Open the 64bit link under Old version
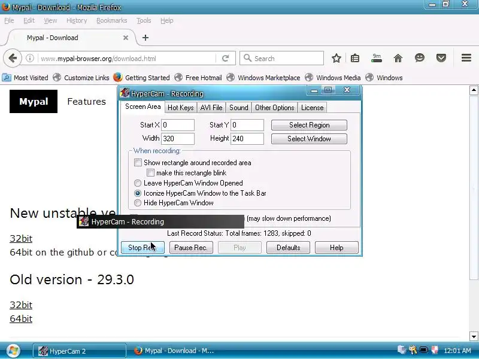The width and height of the screenshot is (479, 359). (21, 318)
